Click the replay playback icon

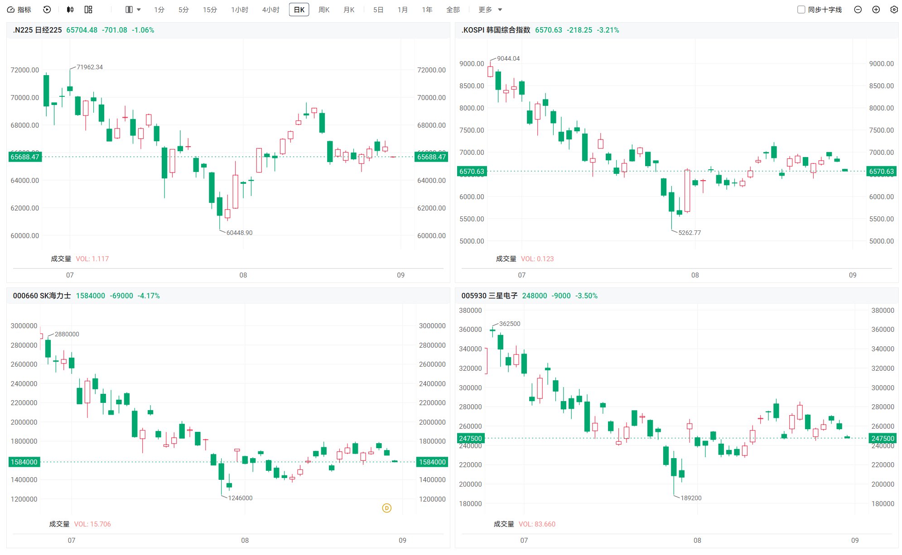coord(47,10)
